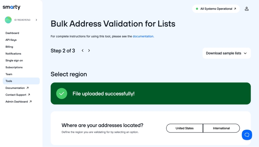This screenshot has width=259, height=147.
Task: Follow the documentation link
Action: coord(143,36)
